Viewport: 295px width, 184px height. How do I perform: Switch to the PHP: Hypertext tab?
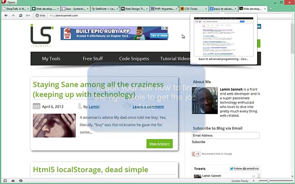pos(164,9)
